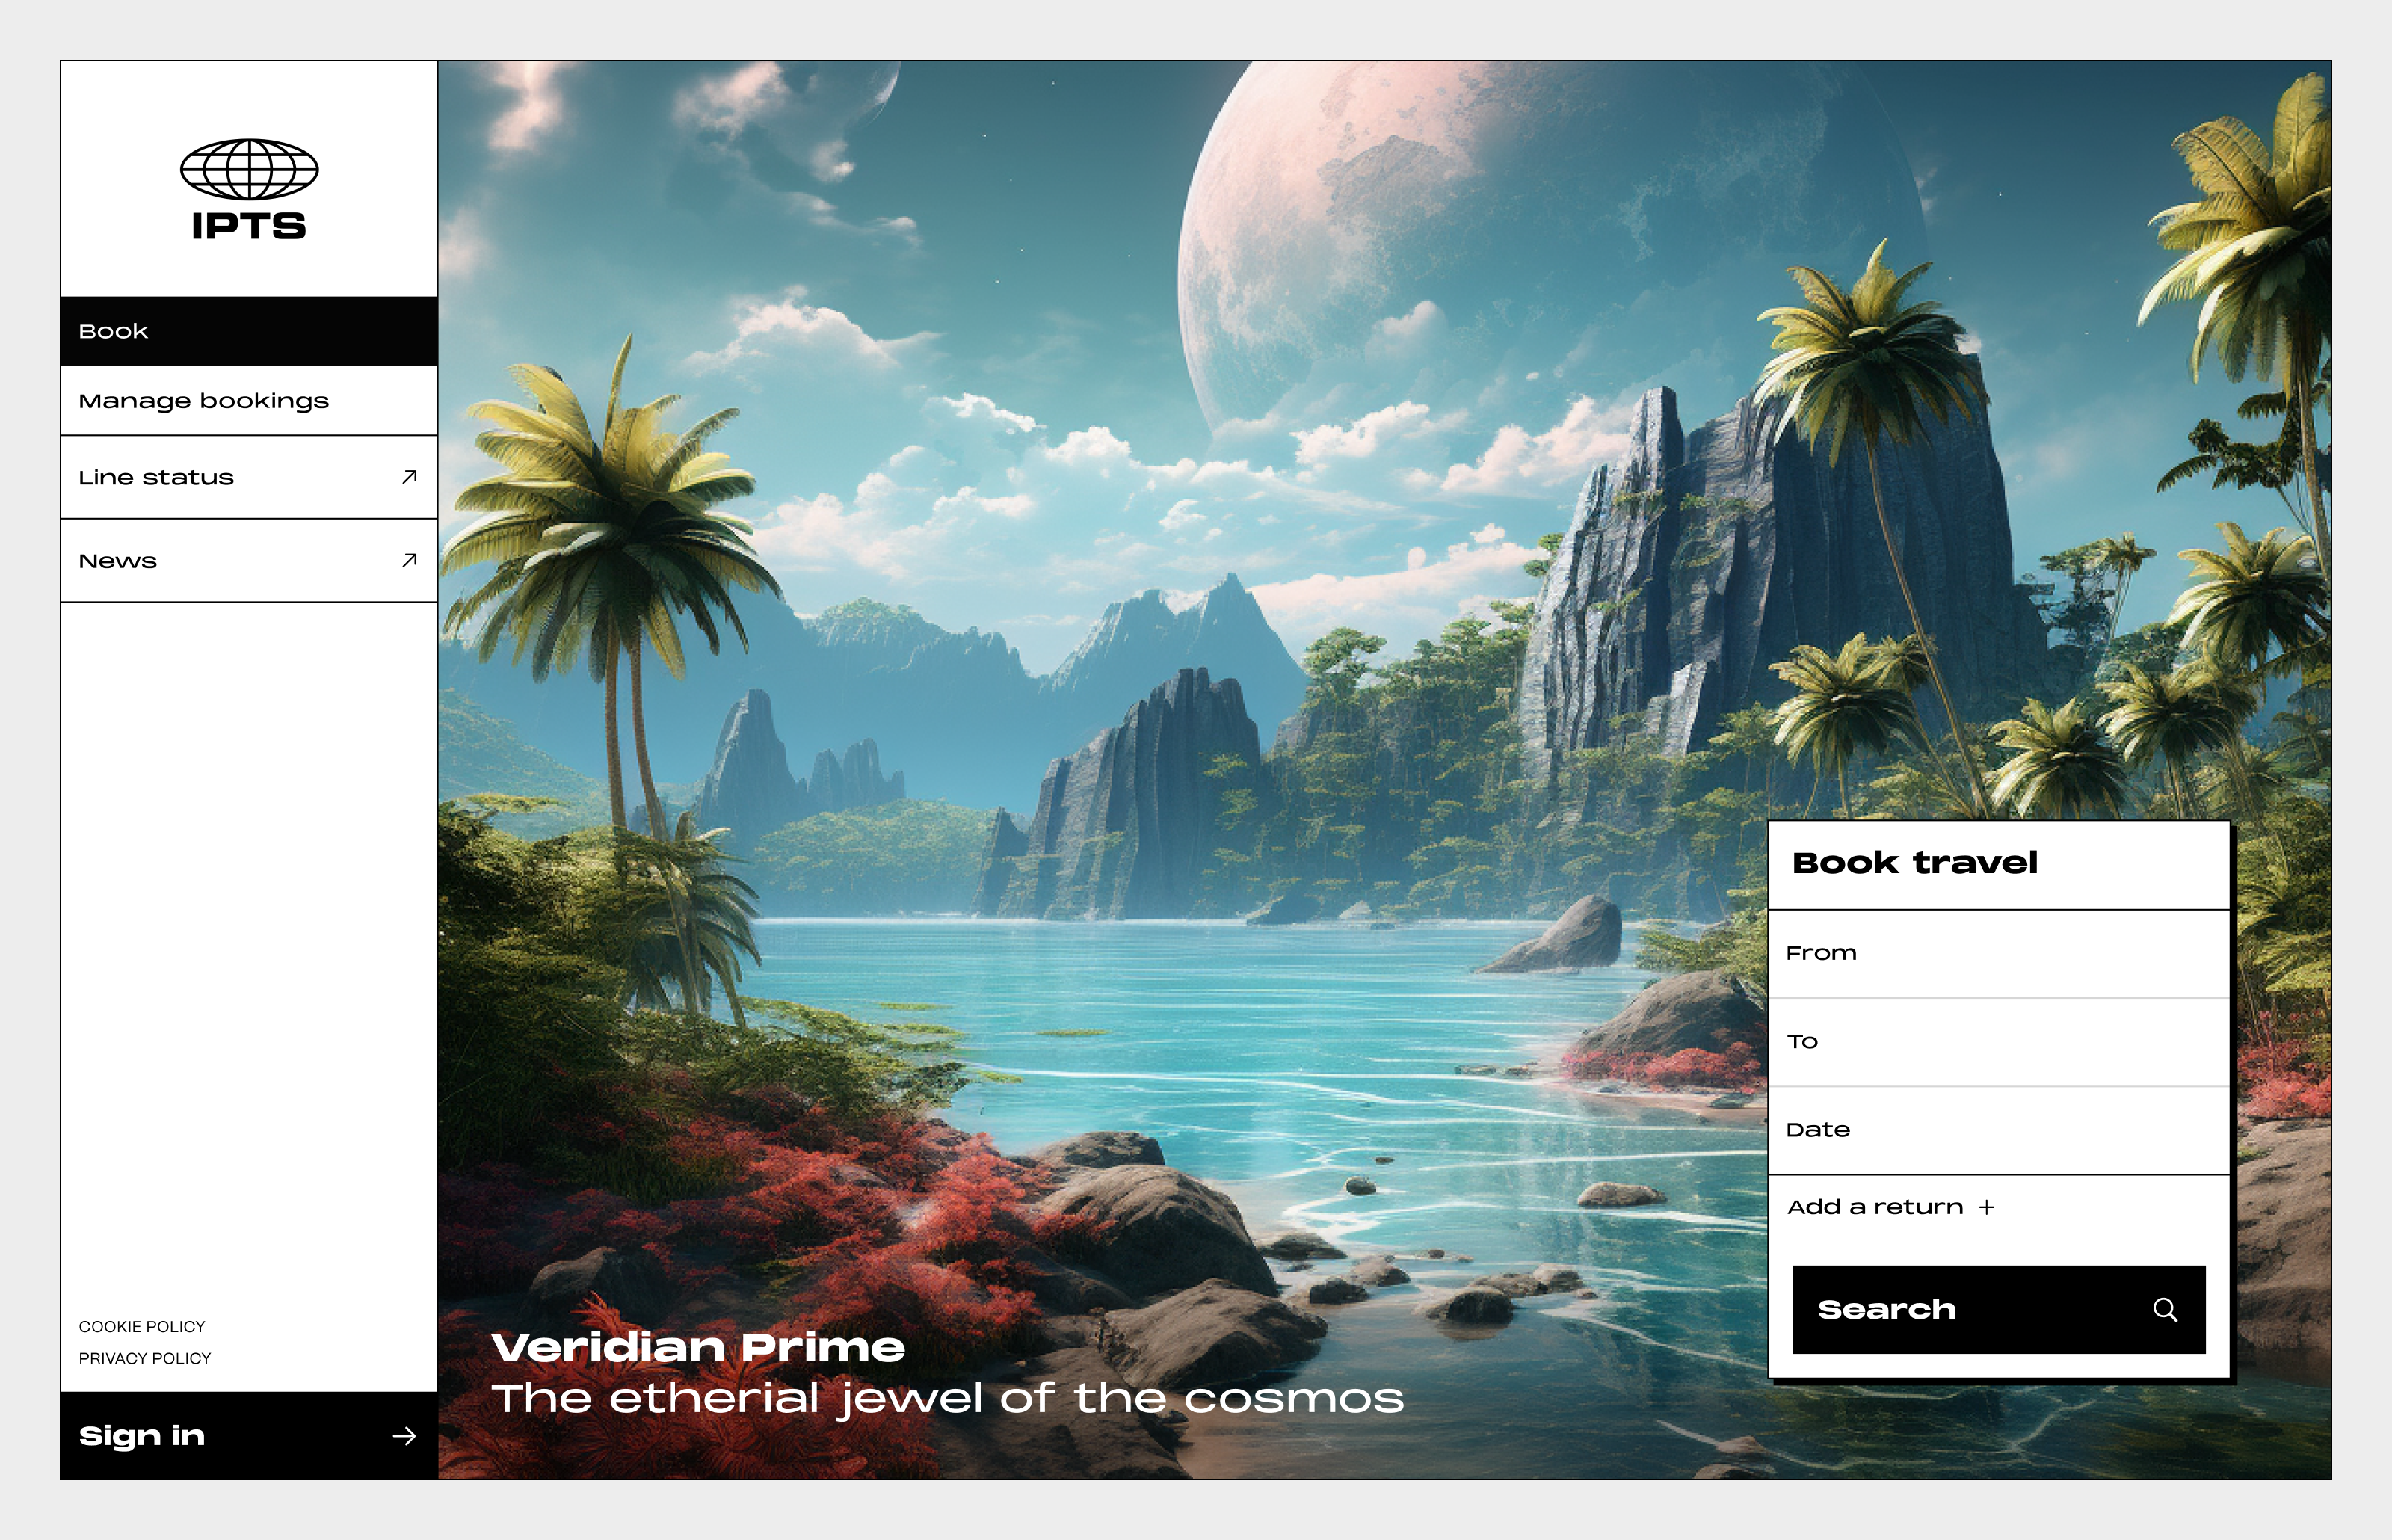Expand the Add a return option
The width and height of the screenshot is (2392, 1540).
coord(1890,1207)
